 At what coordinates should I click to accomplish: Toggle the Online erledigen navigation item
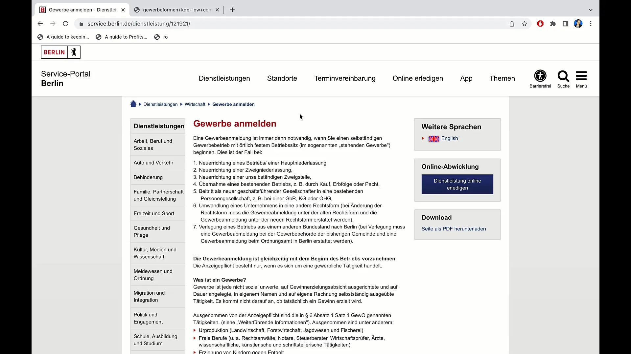[x=418, y=78]
